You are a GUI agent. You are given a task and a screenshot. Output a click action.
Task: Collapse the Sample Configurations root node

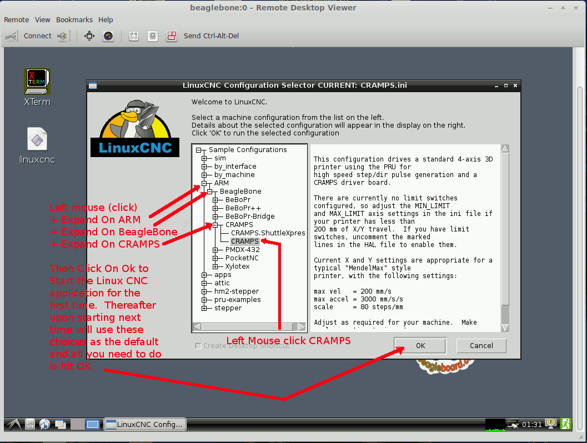[199, 150]
